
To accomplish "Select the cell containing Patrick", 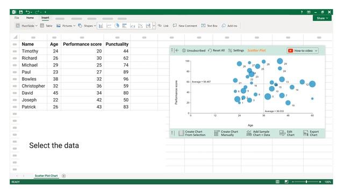I will click(33, 107).
